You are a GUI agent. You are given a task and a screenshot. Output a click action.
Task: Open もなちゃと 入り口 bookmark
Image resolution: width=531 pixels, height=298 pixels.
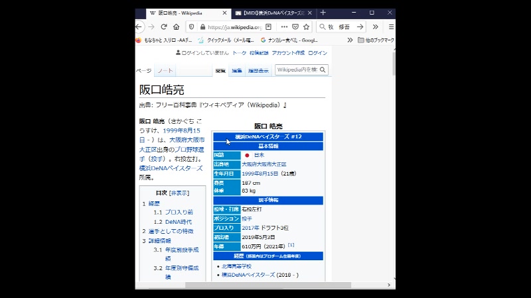click(164, 40)
